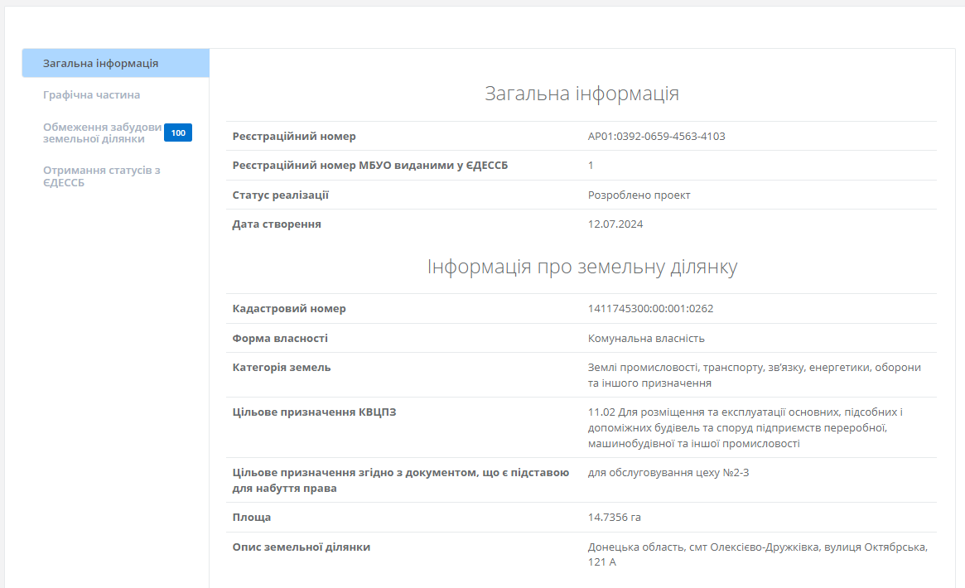
Task: Open the Загальна інформація sidebar tab
Action: [101, 64]
